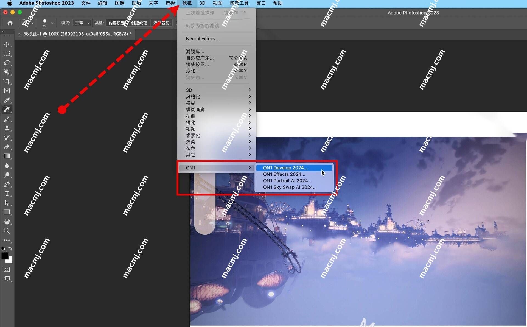Open the 选择 menu

click(170, 3)
